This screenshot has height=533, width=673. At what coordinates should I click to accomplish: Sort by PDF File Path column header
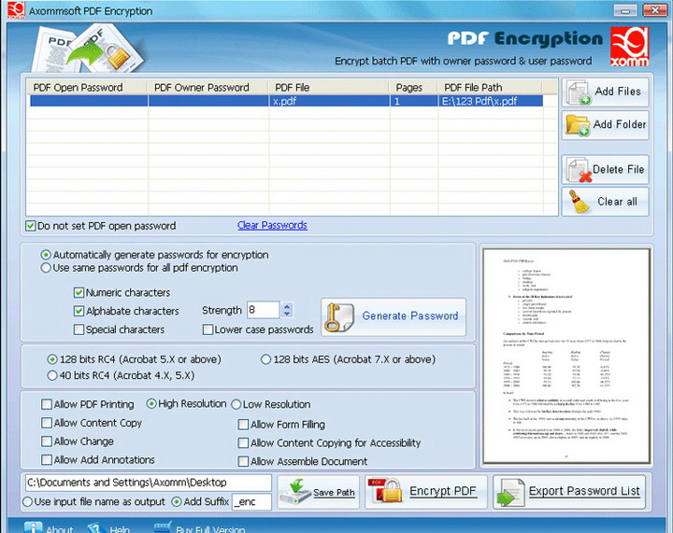pyautogui.click(x=490, y=88)
